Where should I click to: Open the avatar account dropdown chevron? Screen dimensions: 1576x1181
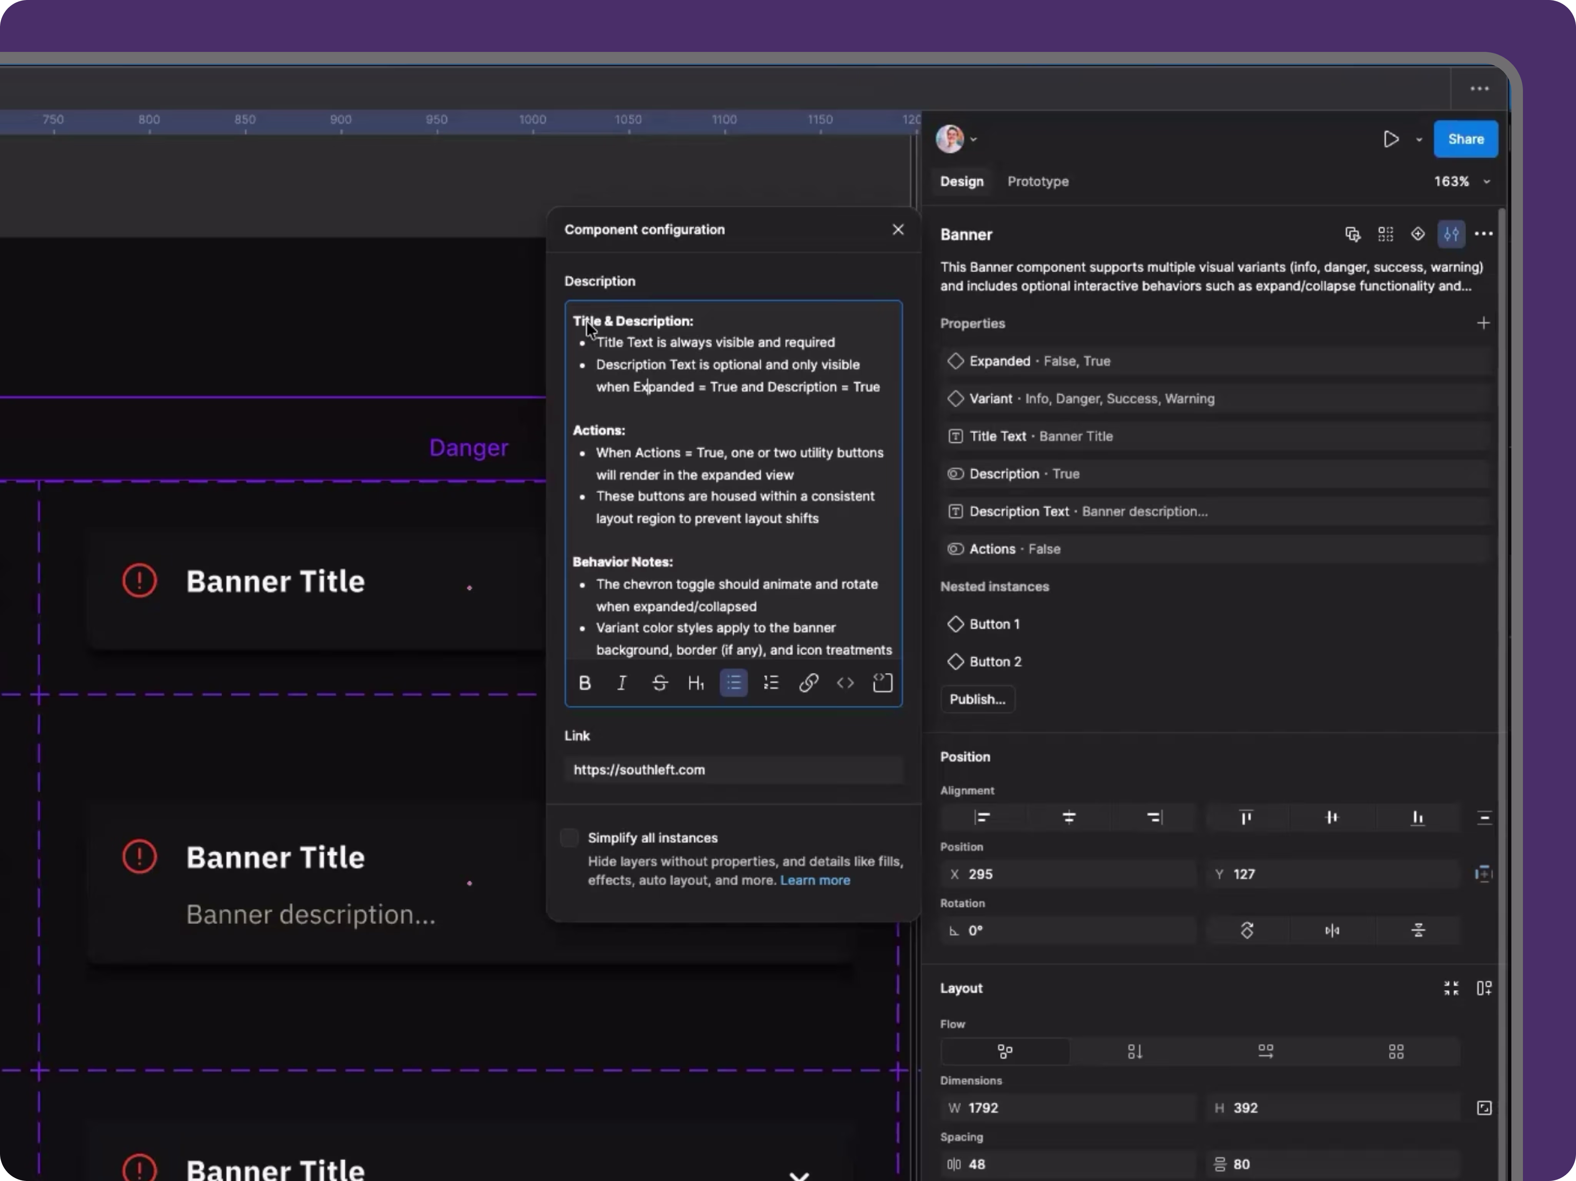pos(973,140)
